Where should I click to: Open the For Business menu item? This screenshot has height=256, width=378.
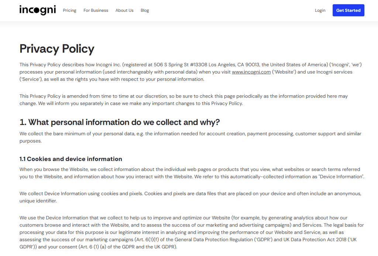coord(96,10)
